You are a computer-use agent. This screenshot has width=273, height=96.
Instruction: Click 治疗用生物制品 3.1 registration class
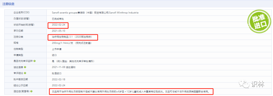pos(72,37)
